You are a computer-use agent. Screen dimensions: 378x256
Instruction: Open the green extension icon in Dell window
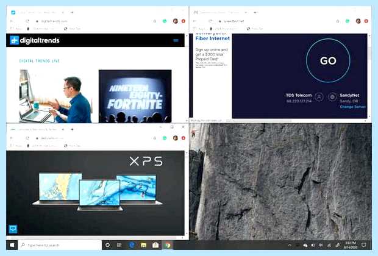[x=165, y=138]
